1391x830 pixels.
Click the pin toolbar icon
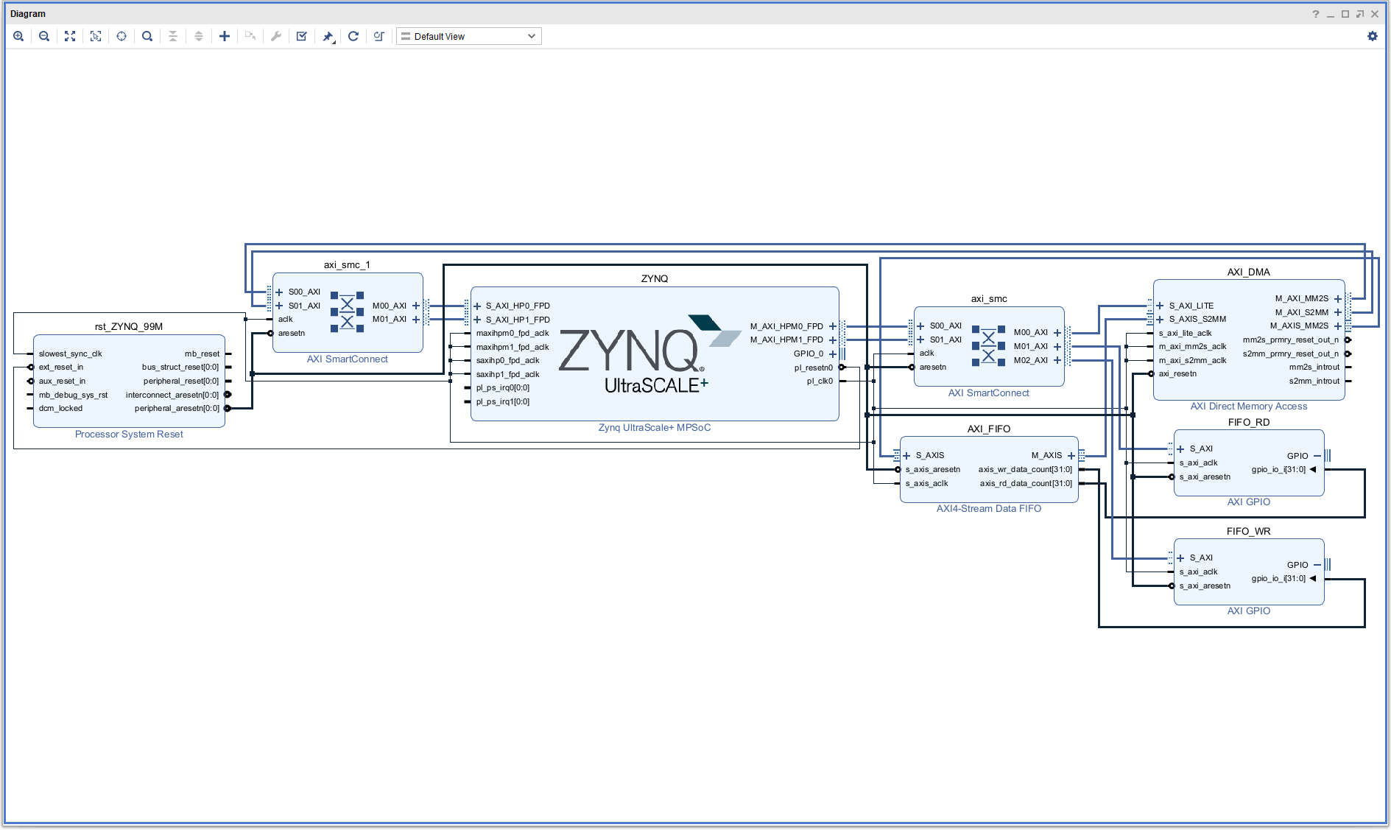[x=328, y=36]
